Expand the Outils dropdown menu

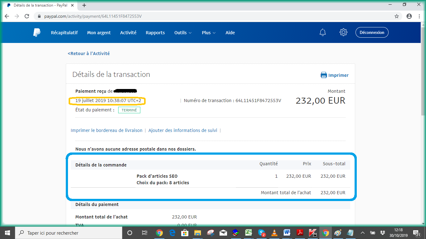click(x=183, y=33)
